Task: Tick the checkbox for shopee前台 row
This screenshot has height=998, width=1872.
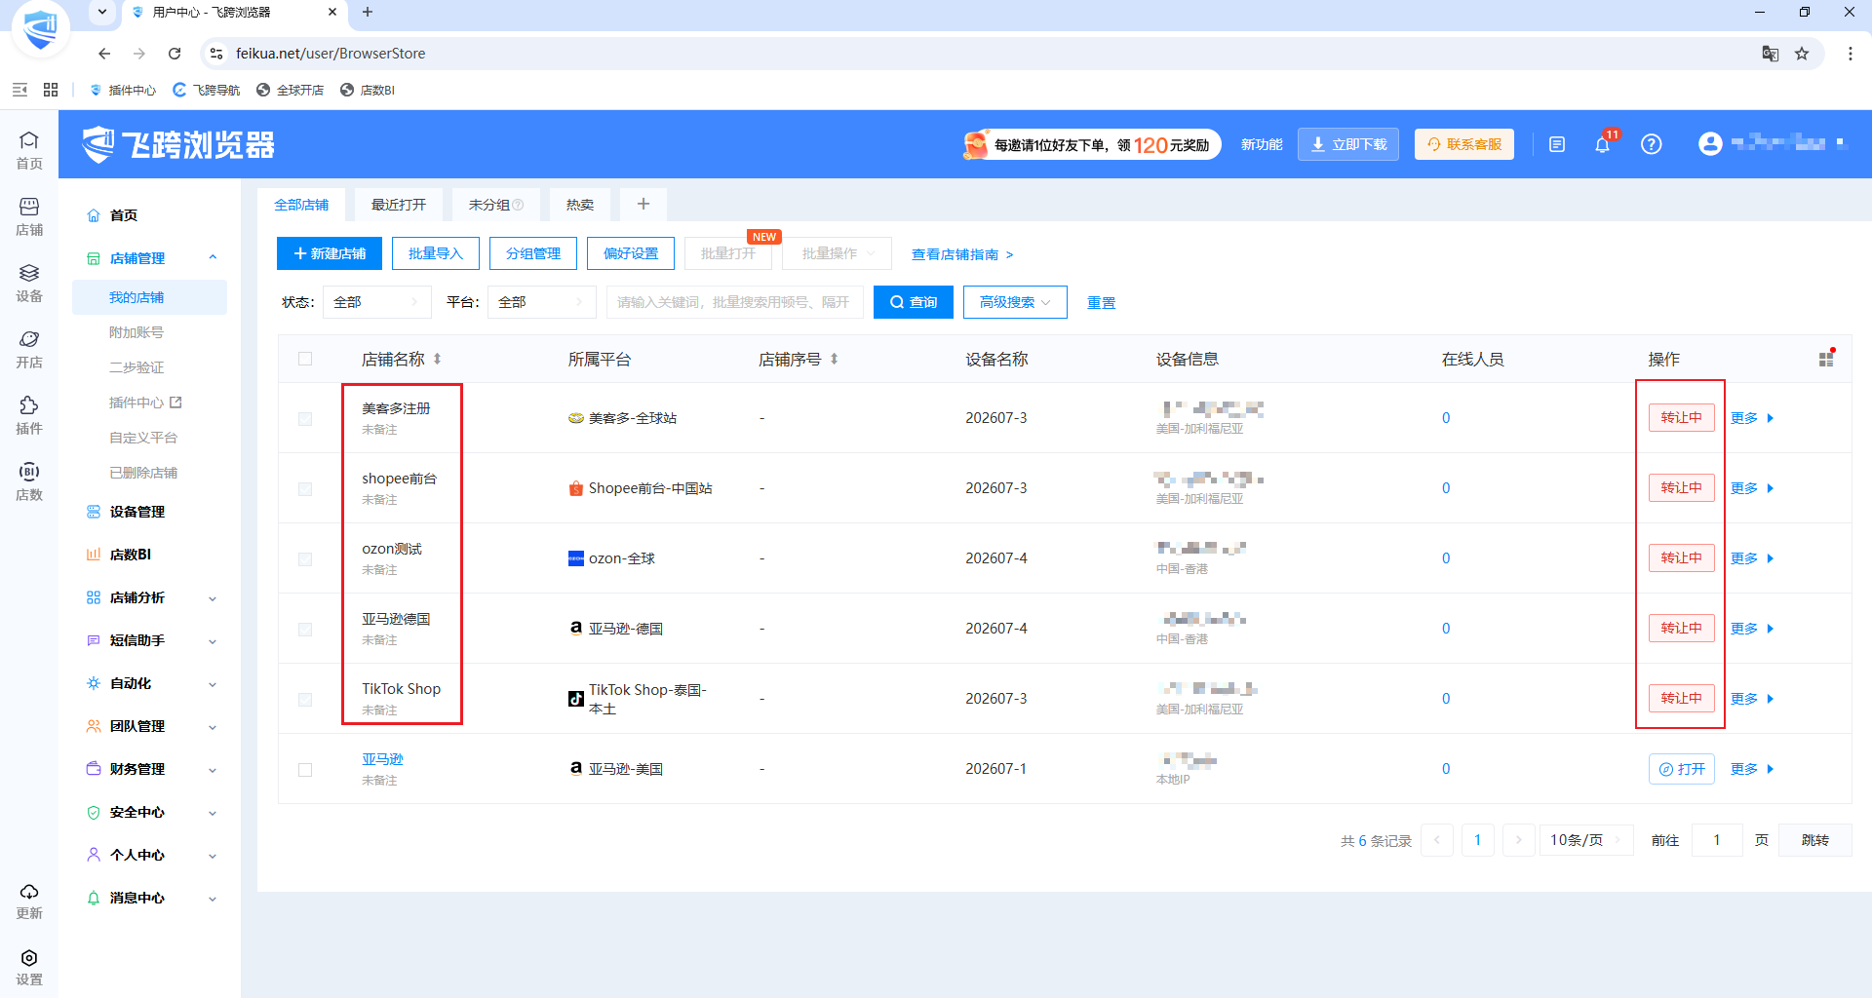Action: [305, 488]
